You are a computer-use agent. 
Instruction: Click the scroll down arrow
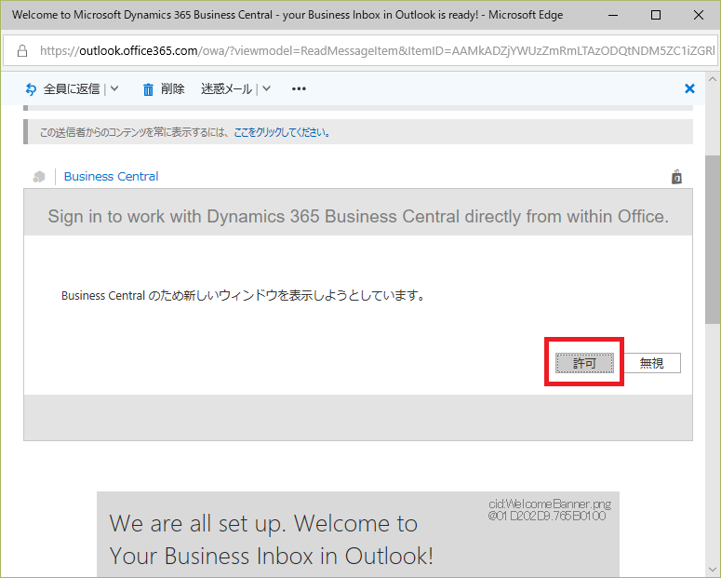[x=713, y=571]
